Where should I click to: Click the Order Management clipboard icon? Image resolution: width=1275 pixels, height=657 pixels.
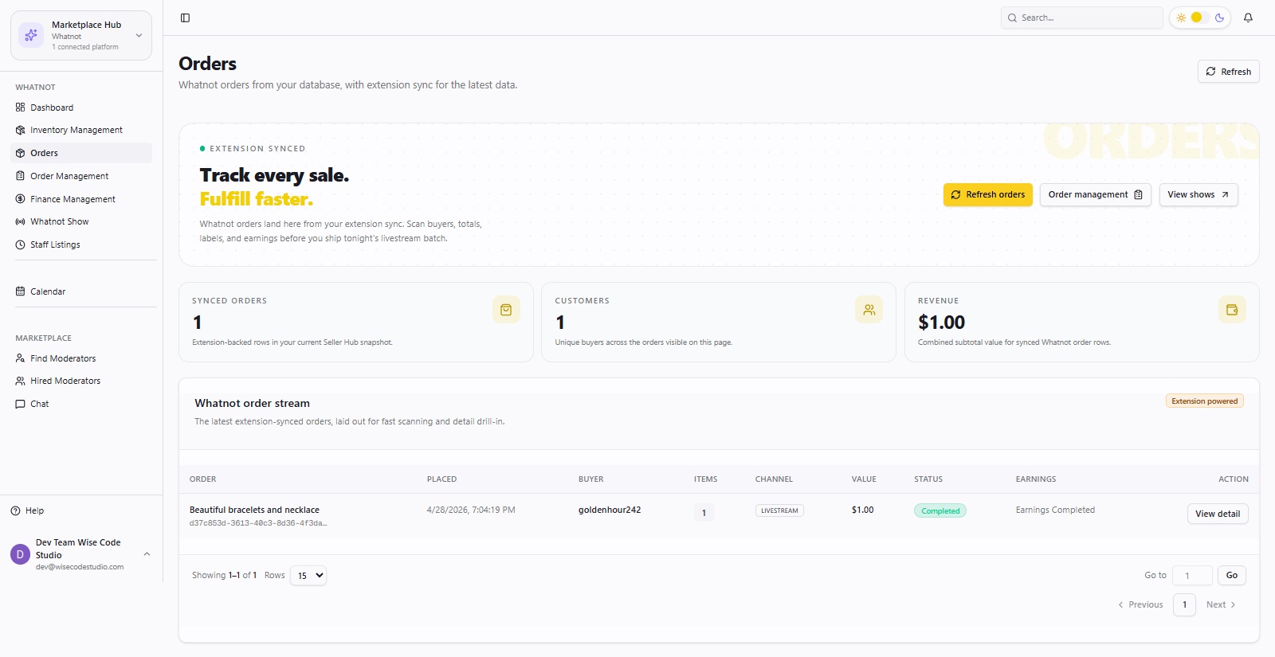click(x=21, y=176)
